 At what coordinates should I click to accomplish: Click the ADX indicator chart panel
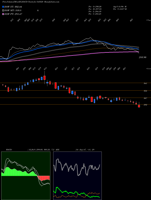[x=77, y=176]
